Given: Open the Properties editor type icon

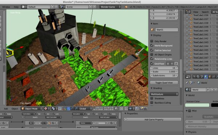Looking at the screenshot, I should 188,77.
